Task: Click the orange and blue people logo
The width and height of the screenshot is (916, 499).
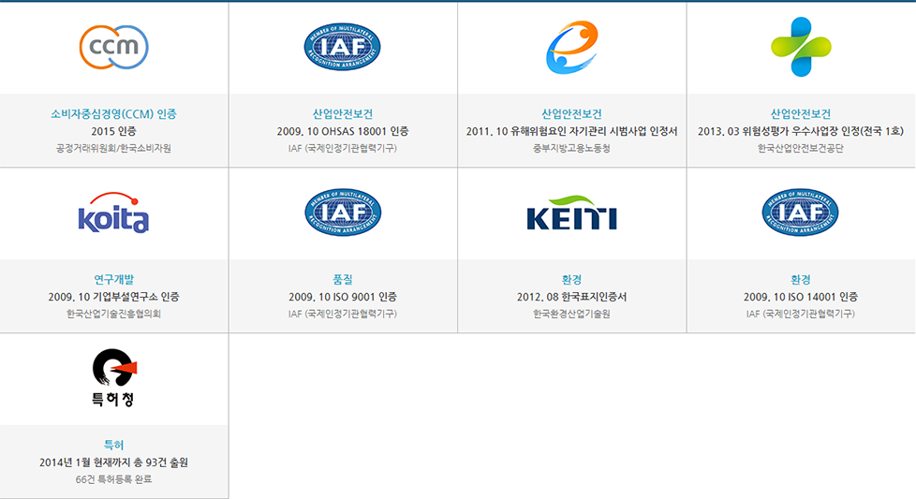Action: pos(572,47)
